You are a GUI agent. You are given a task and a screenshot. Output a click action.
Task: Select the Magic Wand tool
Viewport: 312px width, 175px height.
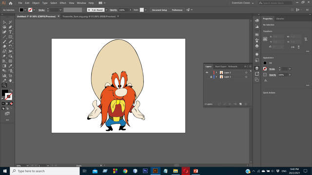click(10, 22)
